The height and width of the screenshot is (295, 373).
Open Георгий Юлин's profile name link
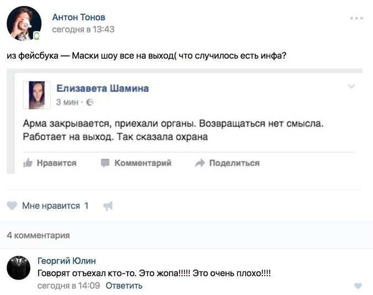(66, 261)
